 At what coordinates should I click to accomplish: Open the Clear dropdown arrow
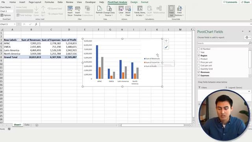click(x=121, y=15)
